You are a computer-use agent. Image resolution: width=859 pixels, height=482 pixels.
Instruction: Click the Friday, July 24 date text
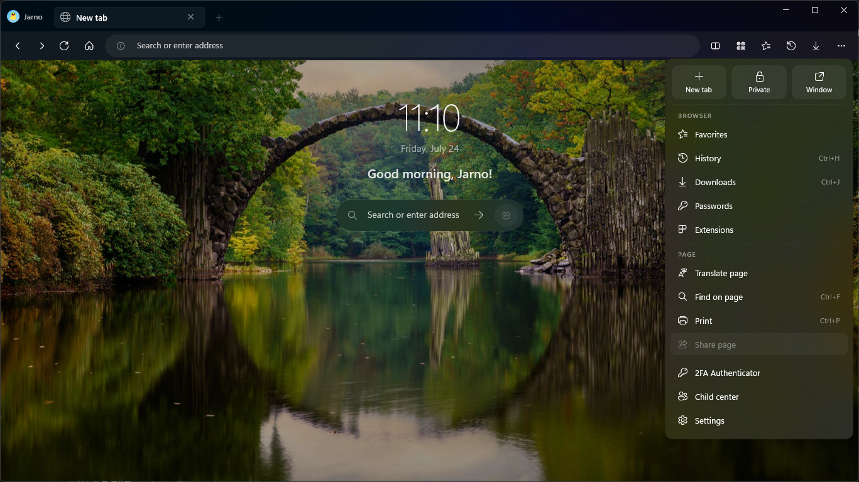coord(430,149)
